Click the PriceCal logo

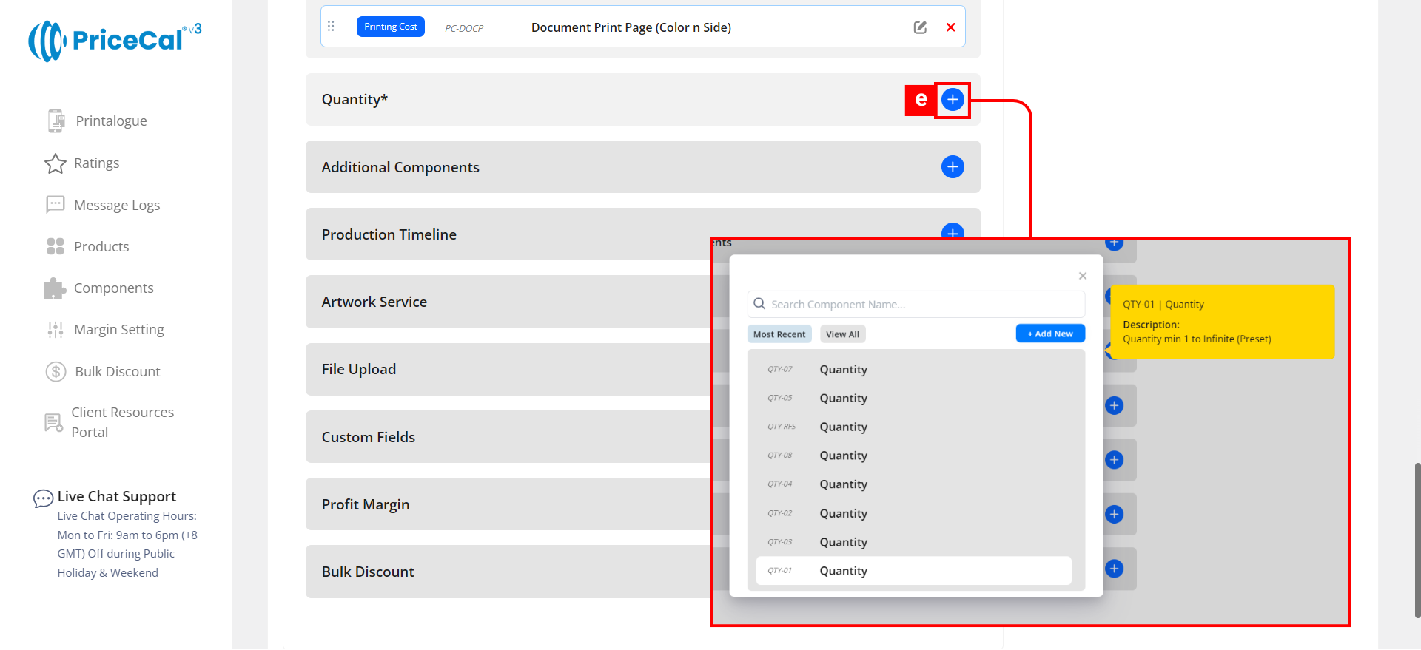click(115, 41)
